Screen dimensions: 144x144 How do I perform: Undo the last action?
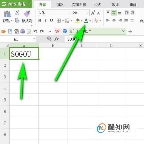35,31
